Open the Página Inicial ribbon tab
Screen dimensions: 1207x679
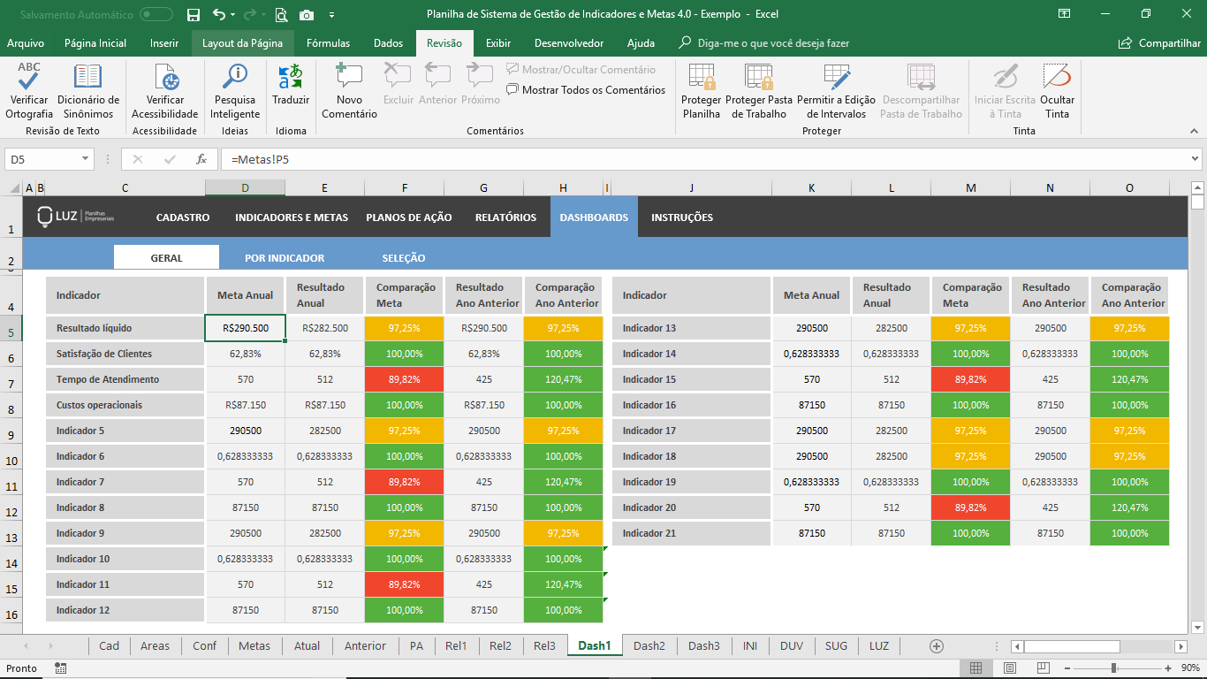95,42
